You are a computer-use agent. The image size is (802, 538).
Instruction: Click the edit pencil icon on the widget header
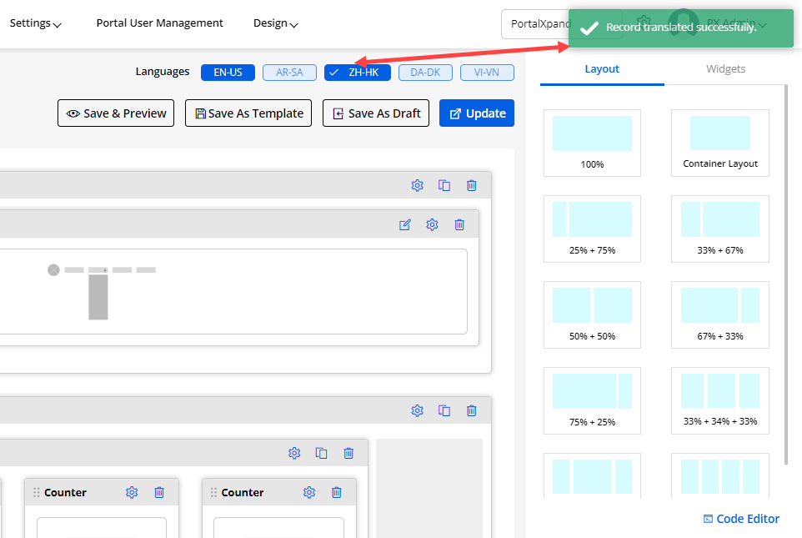click(405, 224)
